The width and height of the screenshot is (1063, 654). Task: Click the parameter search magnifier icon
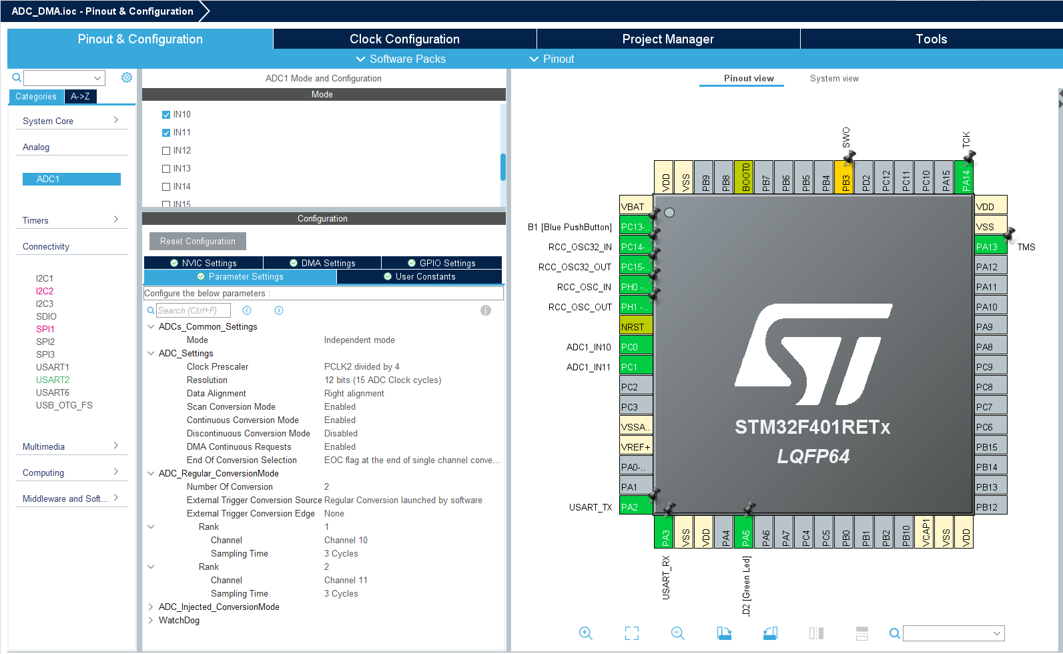click(151, 310)
